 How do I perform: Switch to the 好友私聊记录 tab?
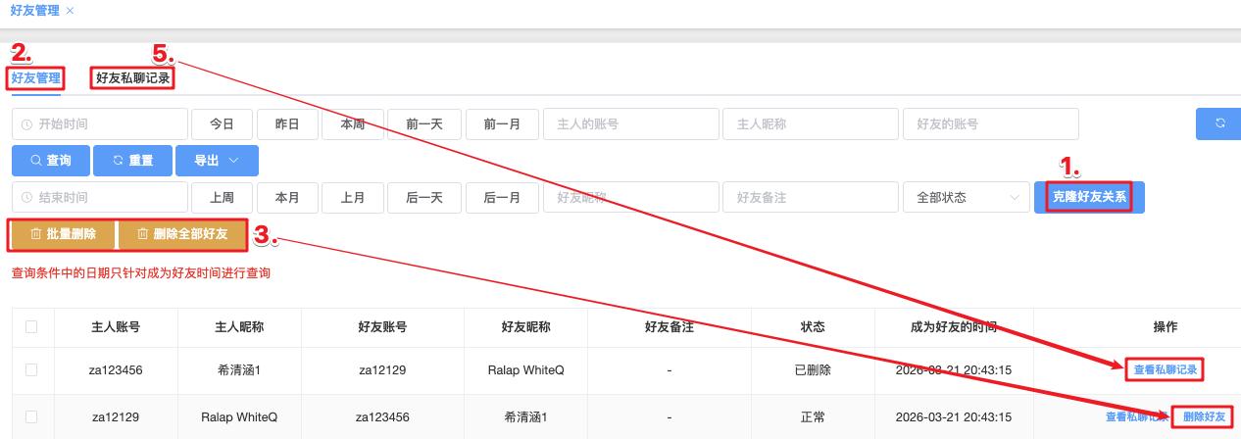click(x=132, y=78)
